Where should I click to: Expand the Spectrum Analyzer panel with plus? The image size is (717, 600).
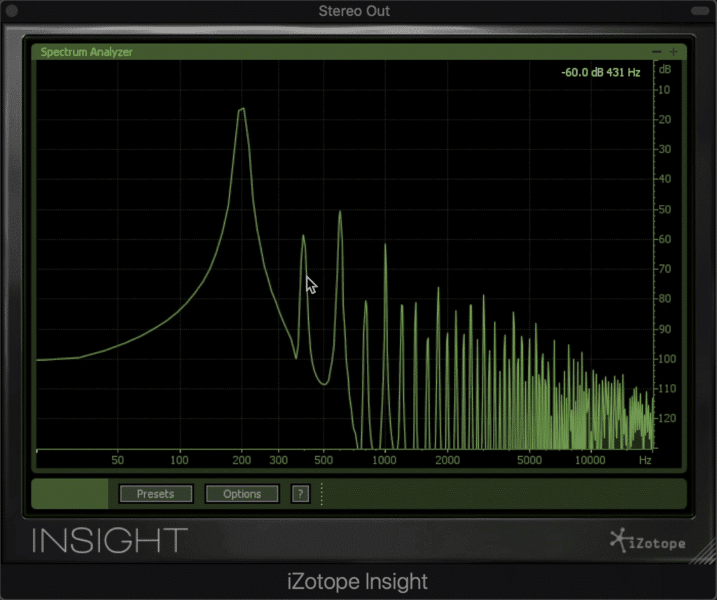pos(674,52)
